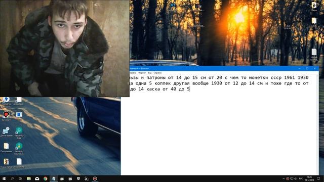Screen dimensions: 324x182
Task: Click the Notepad vertical scrollbar
Action: click(x=317, y=124)
